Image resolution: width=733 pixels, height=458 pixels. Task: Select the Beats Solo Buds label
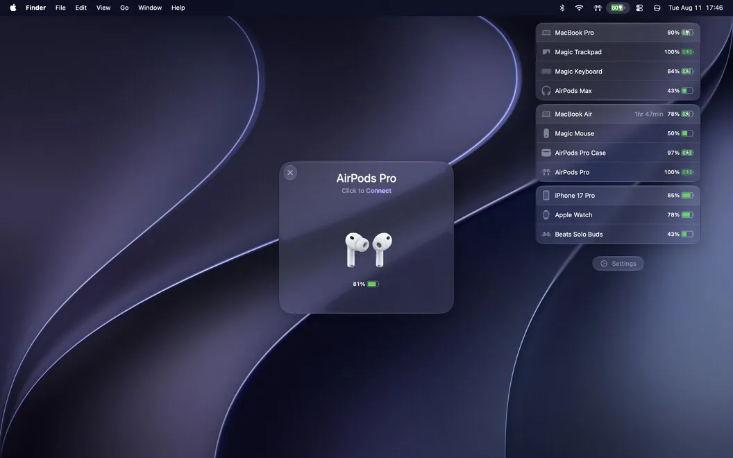pos(579,234)
